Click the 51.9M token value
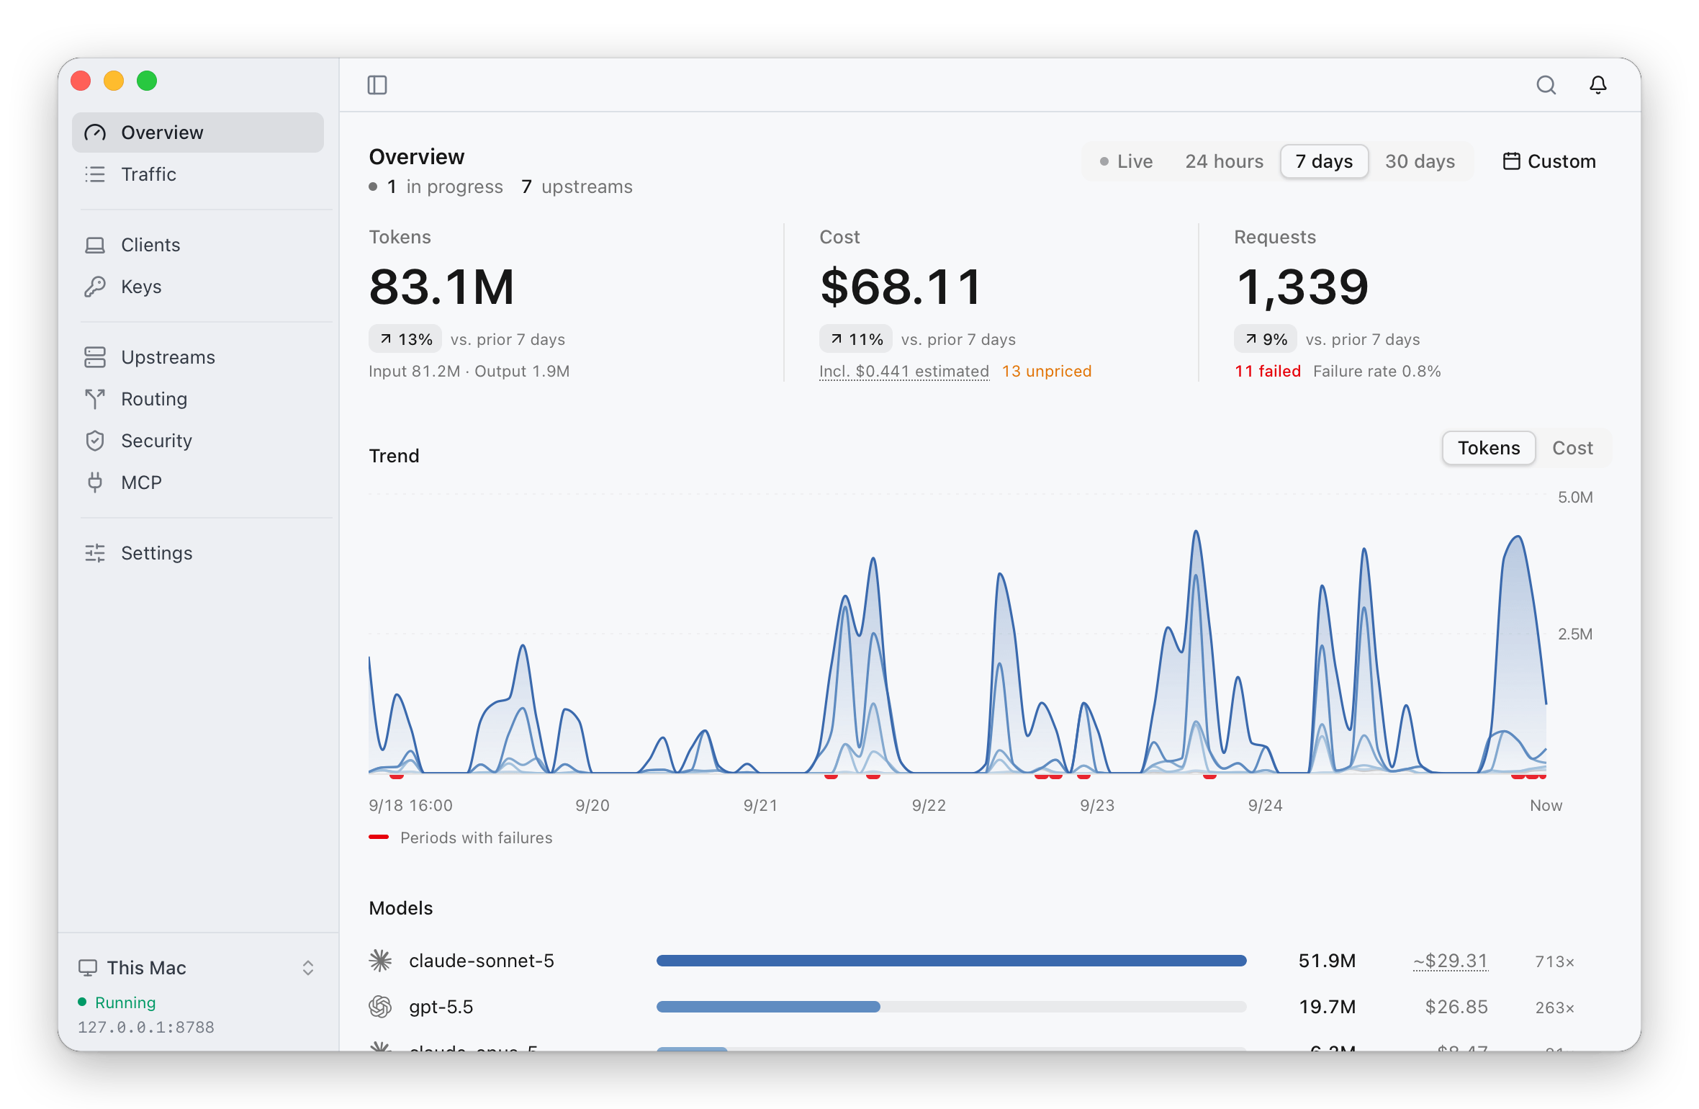 click(x=1327, y=961)
